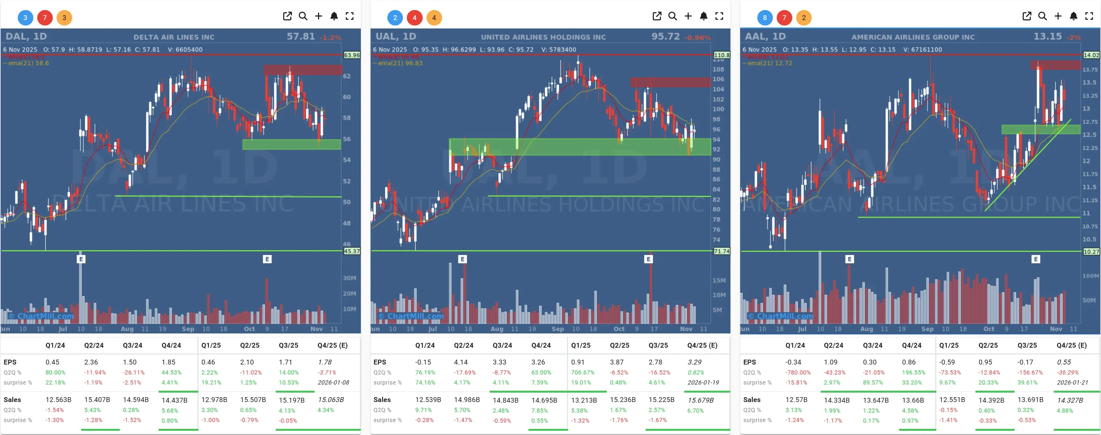Screen dimensions: 1101x435
Task: Expand the DAL chart to fullscreen
Action: (349, 16)
